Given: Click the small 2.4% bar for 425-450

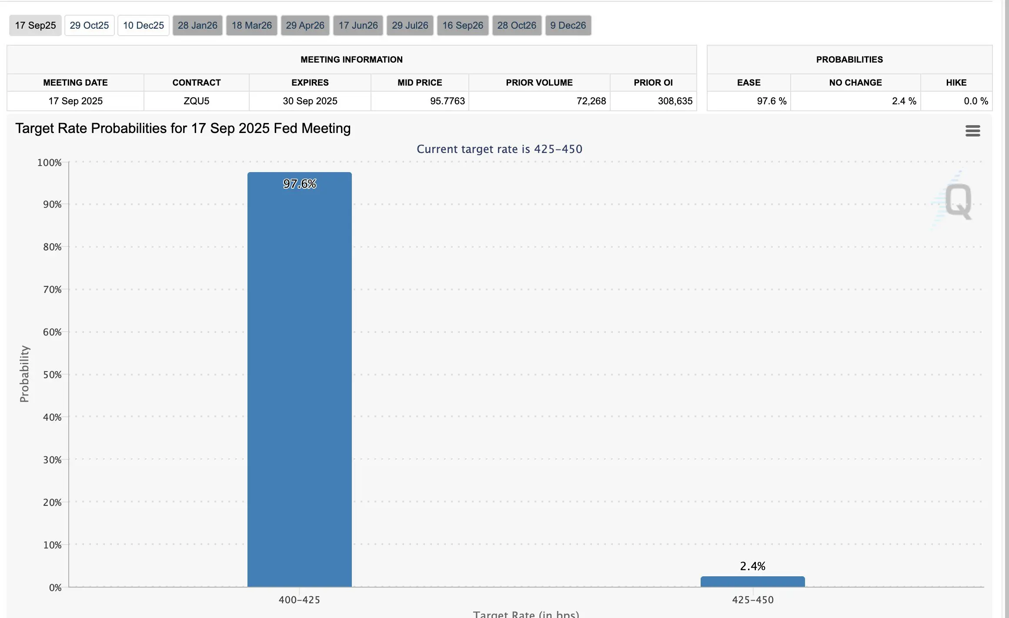Looking at the screenshot, I should [x=752, y=581].
